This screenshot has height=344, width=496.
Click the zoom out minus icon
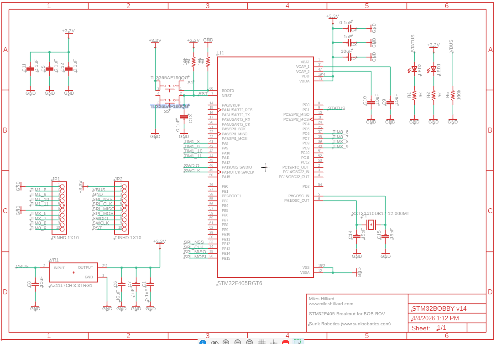tap(237, 342)
